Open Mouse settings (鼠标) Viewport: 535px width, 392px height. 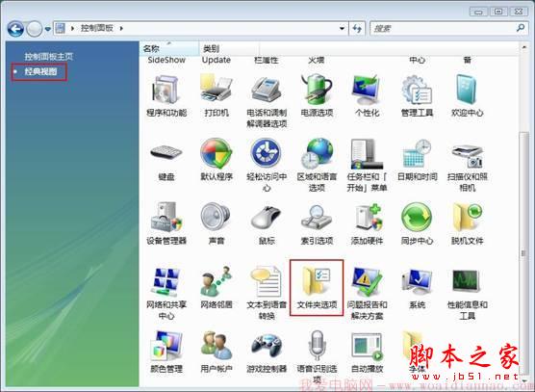tap(267, 224)
